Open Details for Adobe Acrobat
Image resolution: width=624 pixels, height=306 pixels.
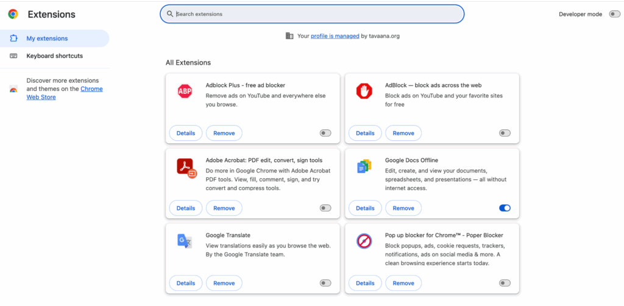[x=186, y=208]
